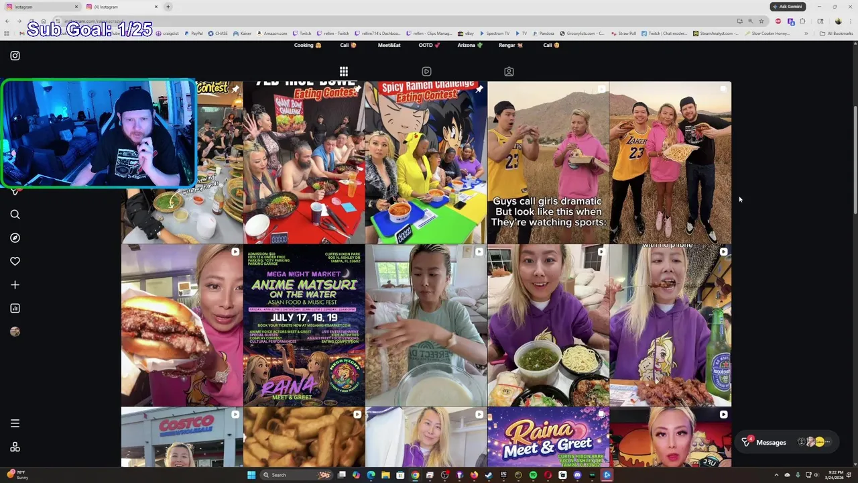Open the CHASE bookmark

click(x=218, y=33)
